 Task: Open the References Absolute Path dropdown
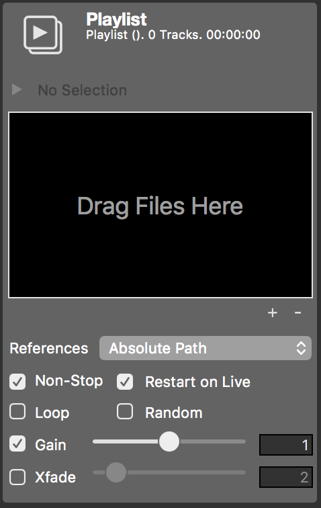pyautogui.click(x=205, y=348)
